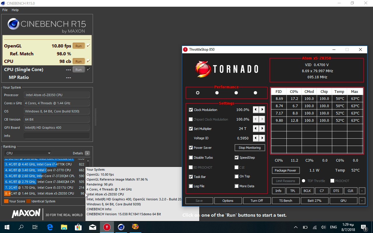Screen dimensions: 373x233
Task: Click the Batt 27% button
Action: tap(314, 201)
